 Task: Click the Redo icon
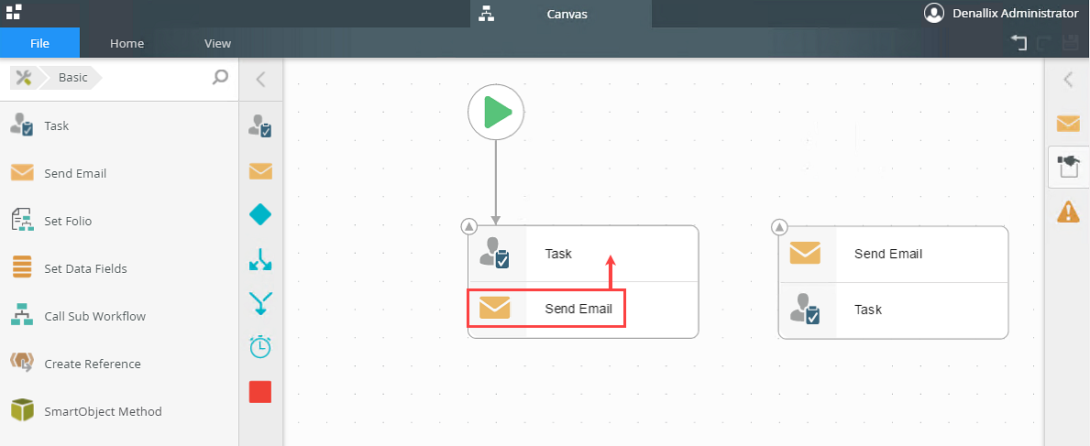[x=1044, y=43]
